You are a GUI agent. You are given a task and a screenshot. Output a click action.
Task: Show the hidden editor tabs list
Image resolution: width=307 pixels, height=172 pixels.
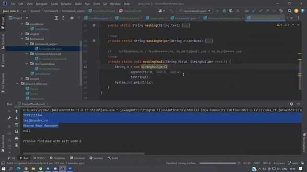tap(292, 18)
